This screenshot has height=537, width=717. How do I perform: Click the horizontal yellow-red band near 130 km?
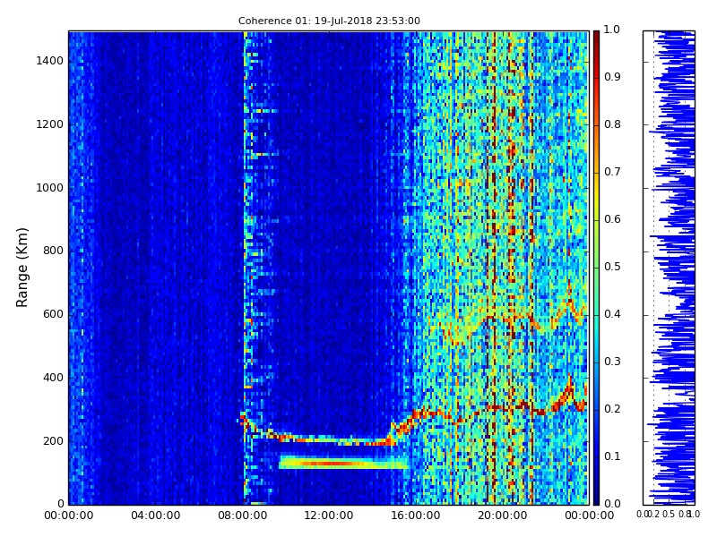343,463
